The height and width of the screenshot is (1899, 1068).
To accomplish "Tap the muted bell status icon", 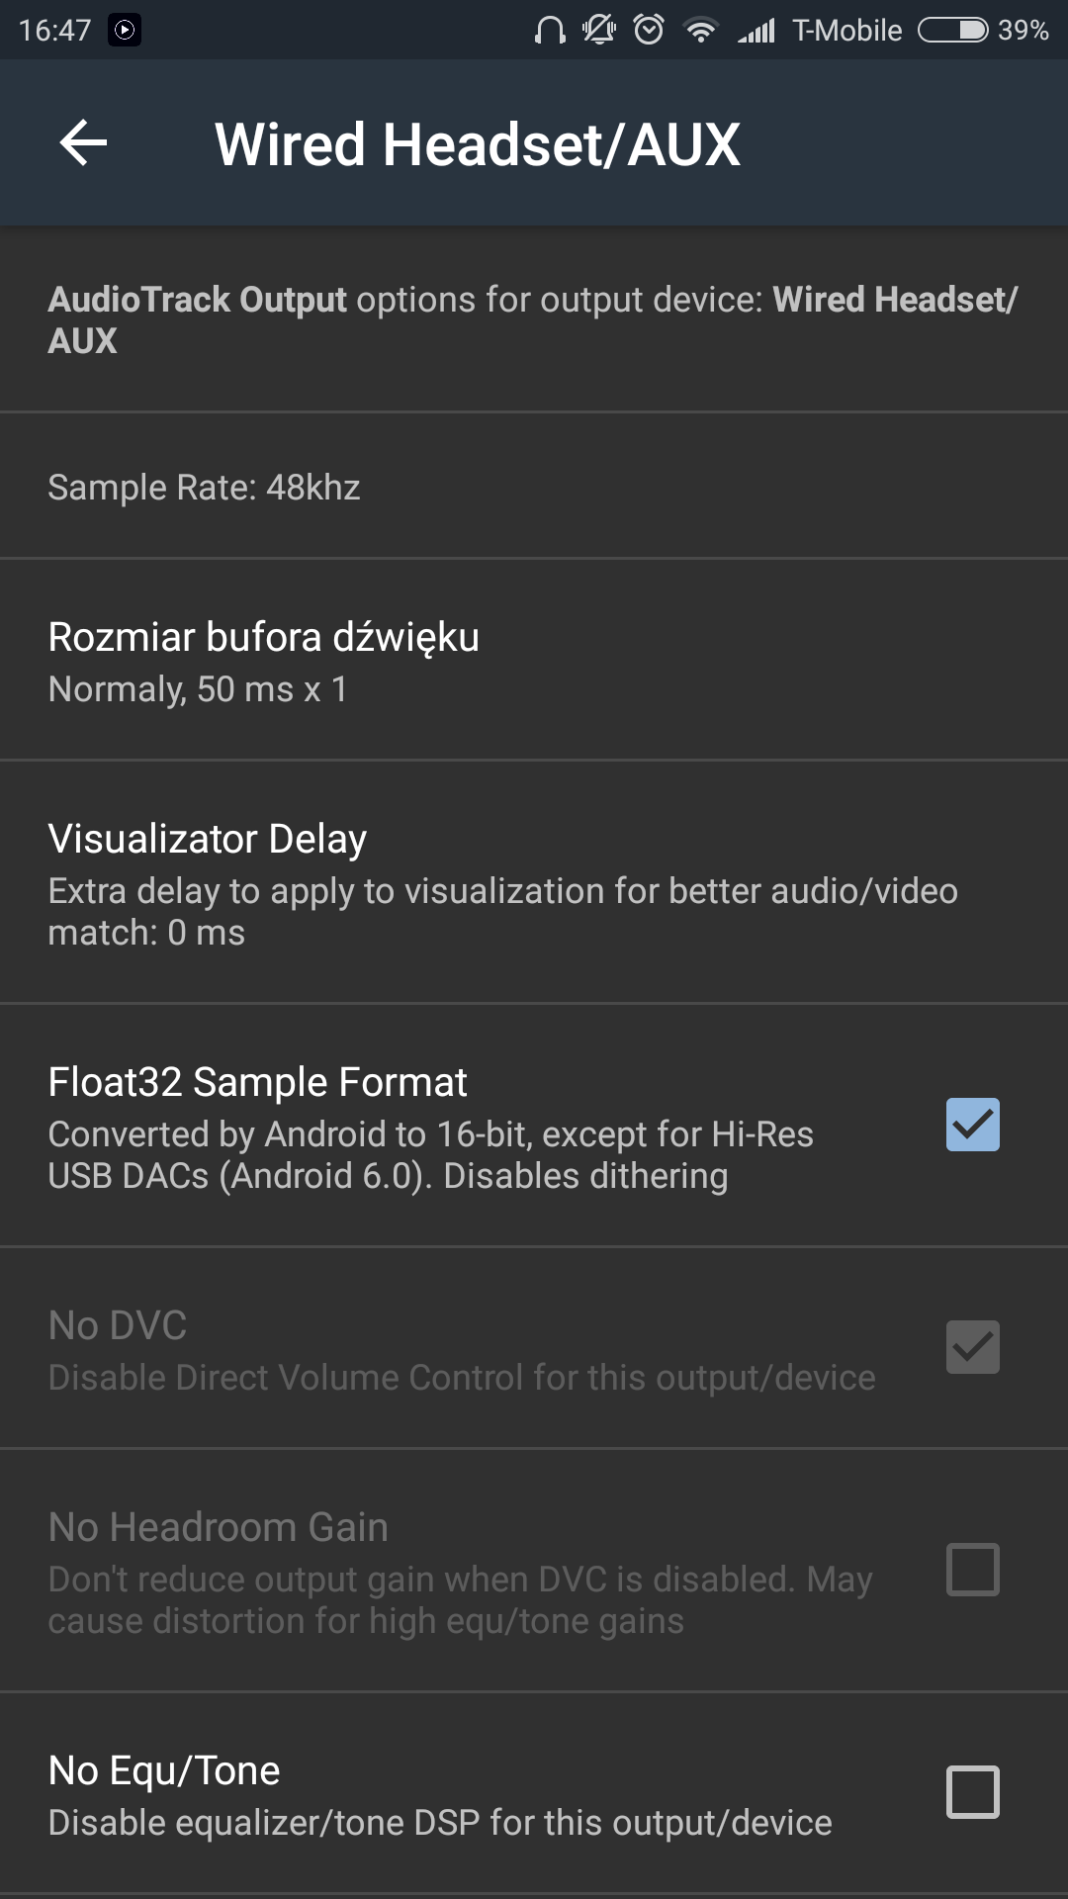I will click(598, 31).
